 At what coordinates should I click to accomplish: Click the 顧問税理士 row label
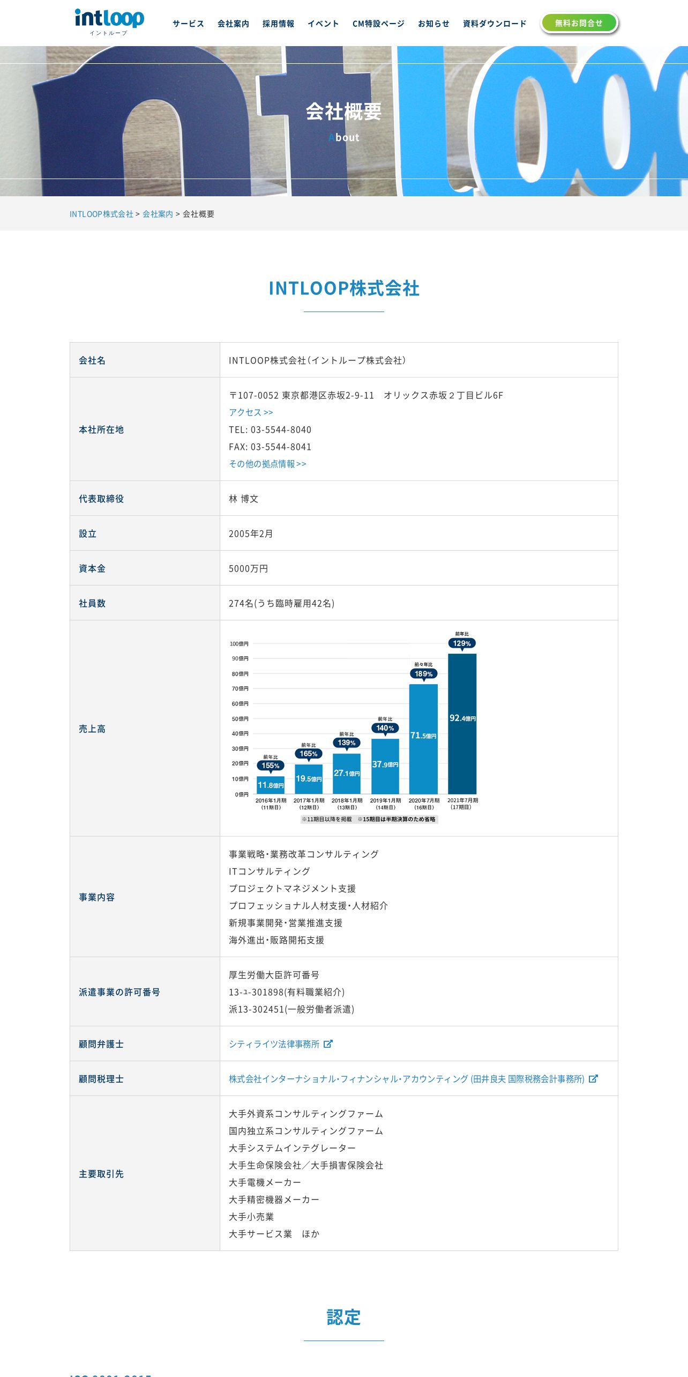(x=101, y=1079)
